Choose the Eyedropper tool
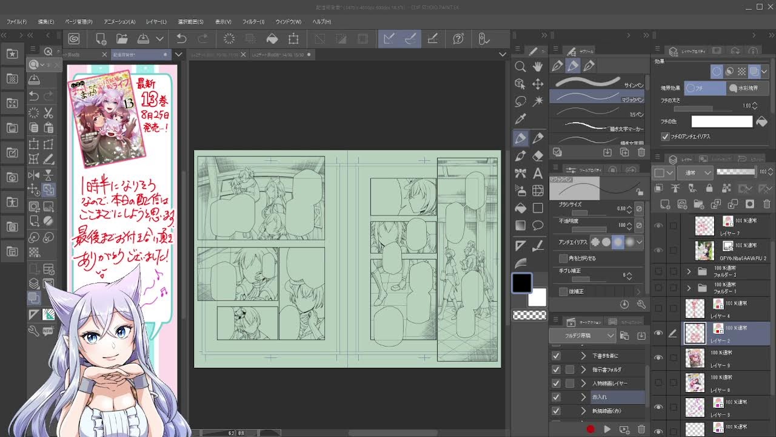The height and width of the screenshot is (437, 776). tap(520, 120)
